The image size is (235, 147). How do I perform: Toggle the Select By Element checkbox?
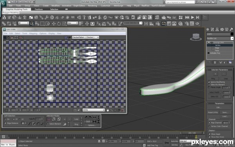pos(209,85)
